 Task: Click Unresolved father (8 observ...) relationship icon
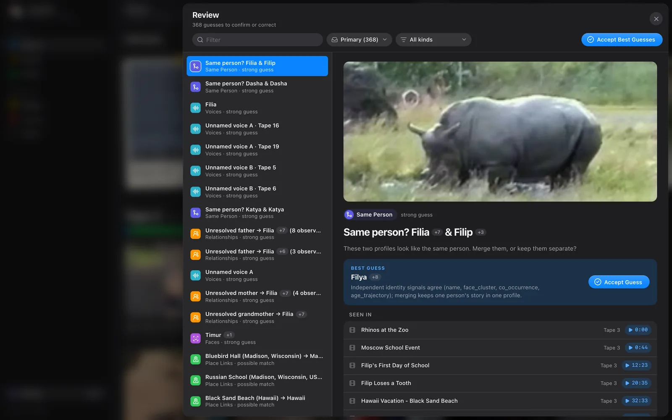coord(196,234)
